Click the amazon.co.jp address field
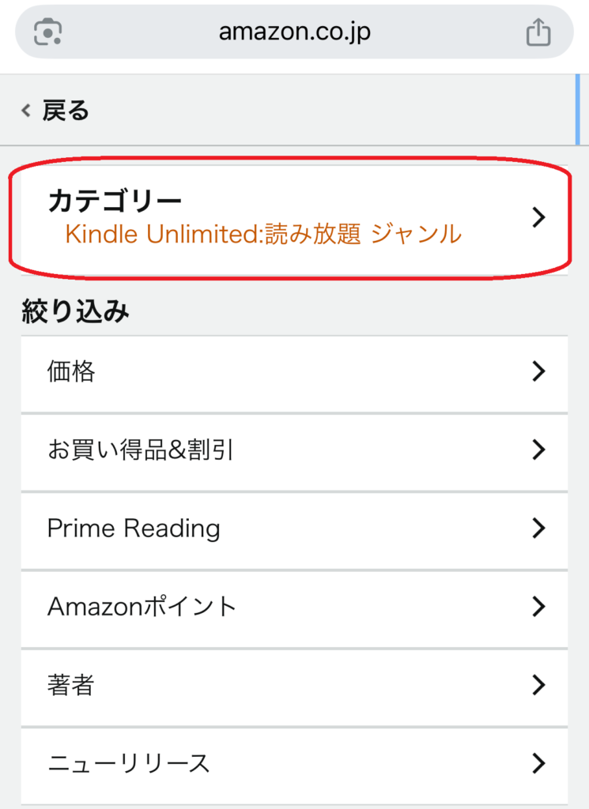 [x=294, y=32]
